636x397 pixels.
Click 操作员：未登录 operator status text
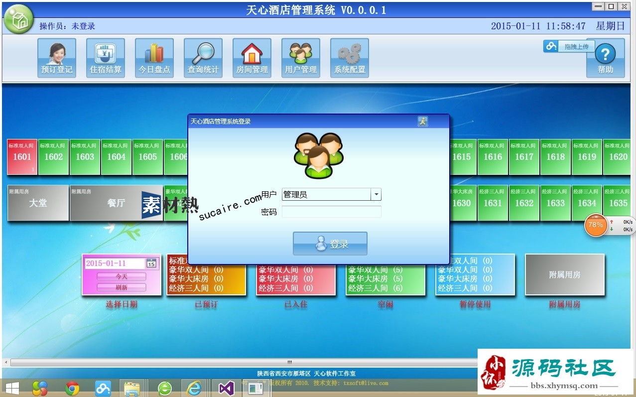coord(67,26)
